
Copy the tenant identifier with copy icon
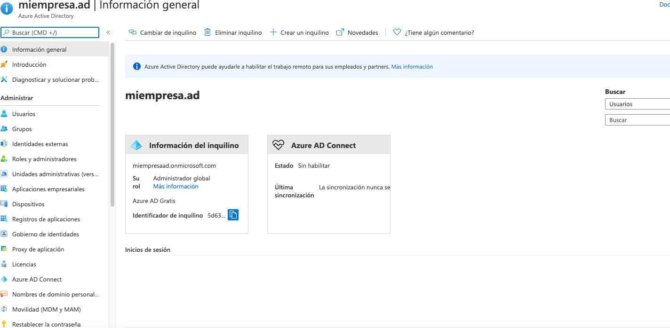[x=233, y=215]
